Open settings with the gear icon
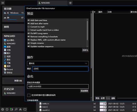Image resolution: width=137 pixels, height=112 pixels. [3, 109]
